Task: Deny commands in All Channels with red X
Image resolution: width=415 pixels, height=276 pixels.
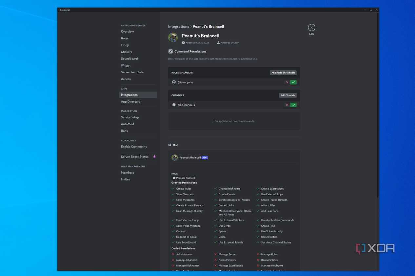Action: pyautogui.click(x=287, y=105)
